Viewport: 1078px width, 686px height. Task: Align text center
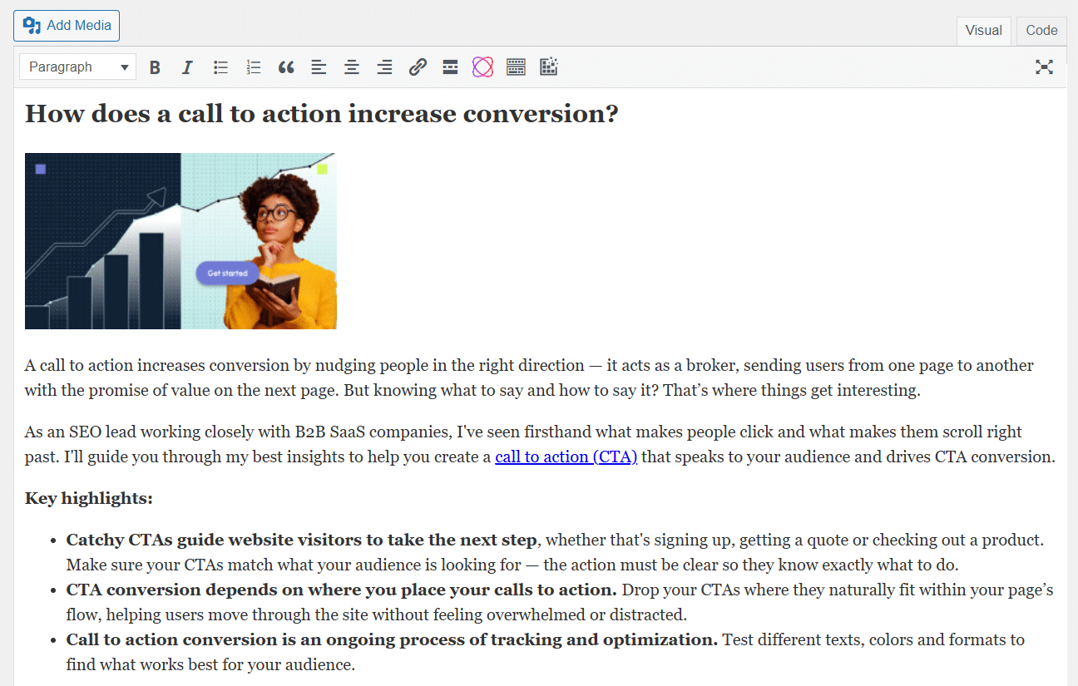point(352,67)
